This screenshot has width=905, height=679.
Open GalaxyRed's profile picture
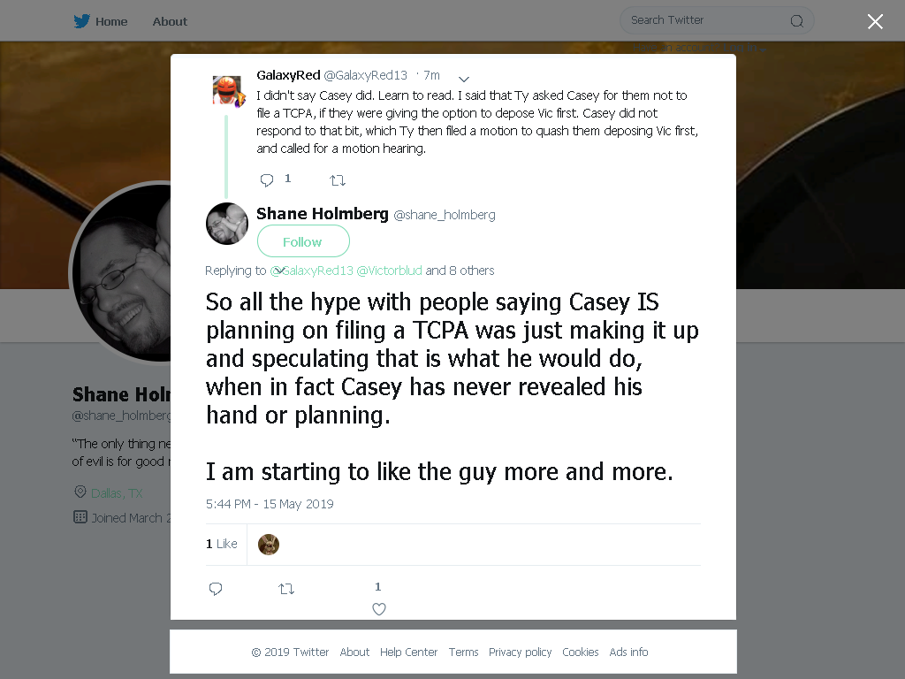tap(227, 91)
